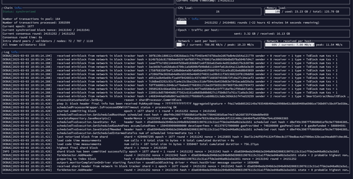
Task: Click miniblock log line with hash 3acb03b7ce82bbabc
Action: coord(170,67)
